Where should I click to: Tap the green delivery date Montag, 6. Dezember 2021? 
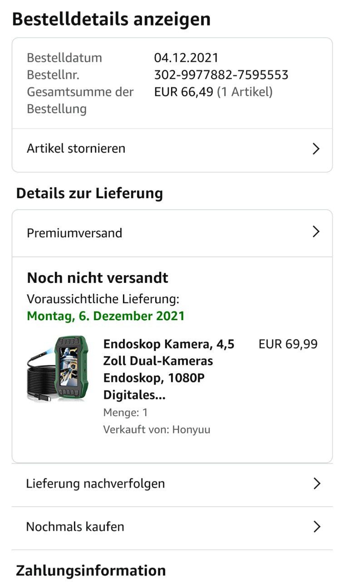[x=106, y=316]
